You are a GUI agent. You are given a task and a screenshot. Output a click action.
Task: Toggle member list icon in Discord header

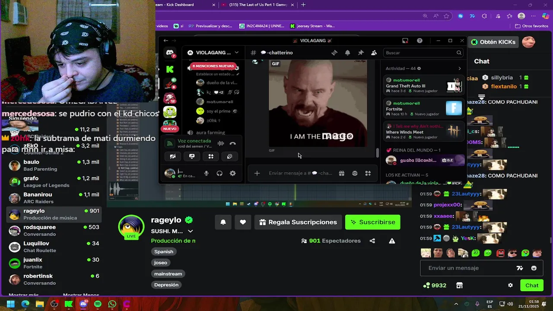point(374,53)
